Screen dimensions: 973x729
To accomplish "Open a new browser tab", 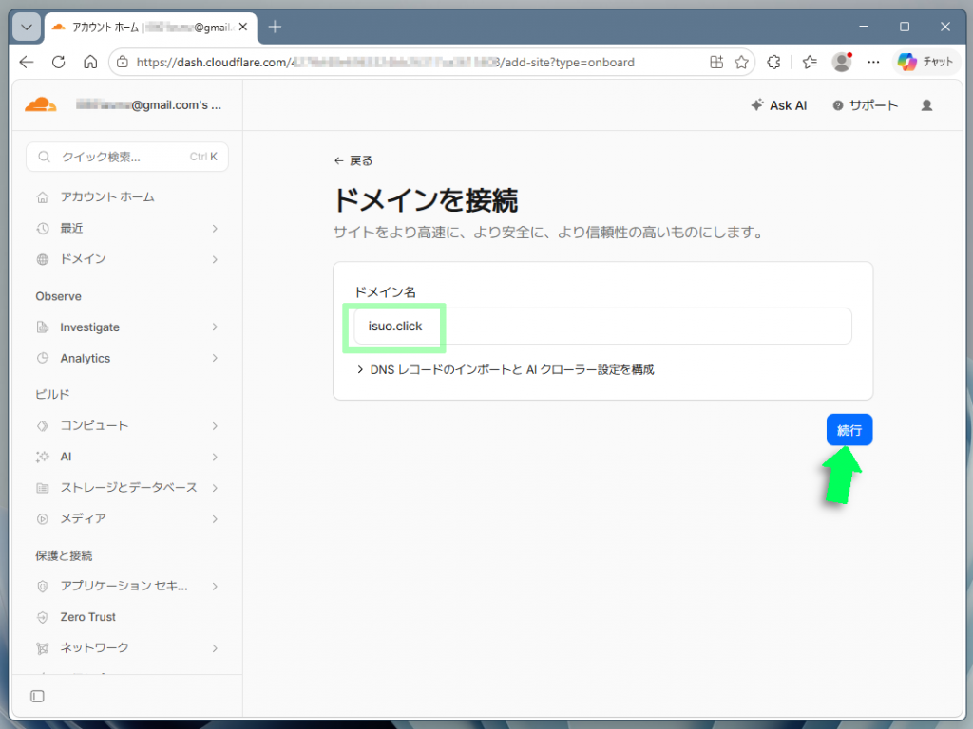I will pos(275,27).
